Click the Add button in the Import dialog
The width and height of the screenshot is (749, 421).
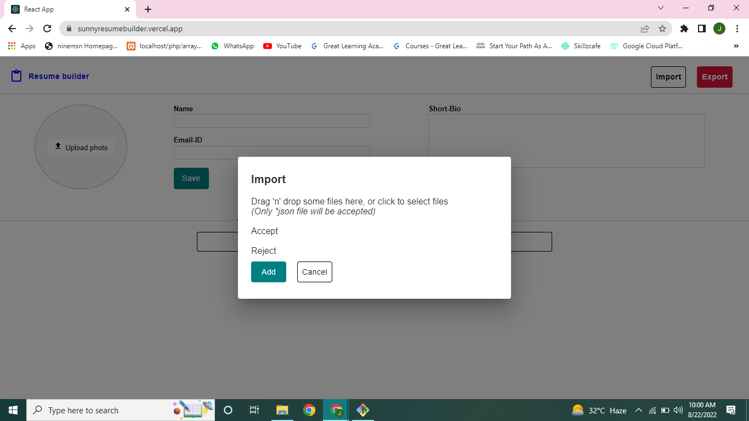[x=268, y=272]
